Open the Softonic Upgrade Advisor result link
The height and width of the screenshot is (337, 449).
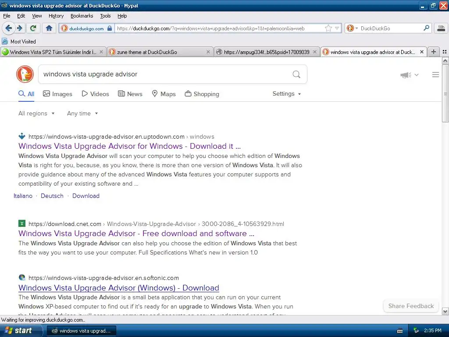coord(119,288)
